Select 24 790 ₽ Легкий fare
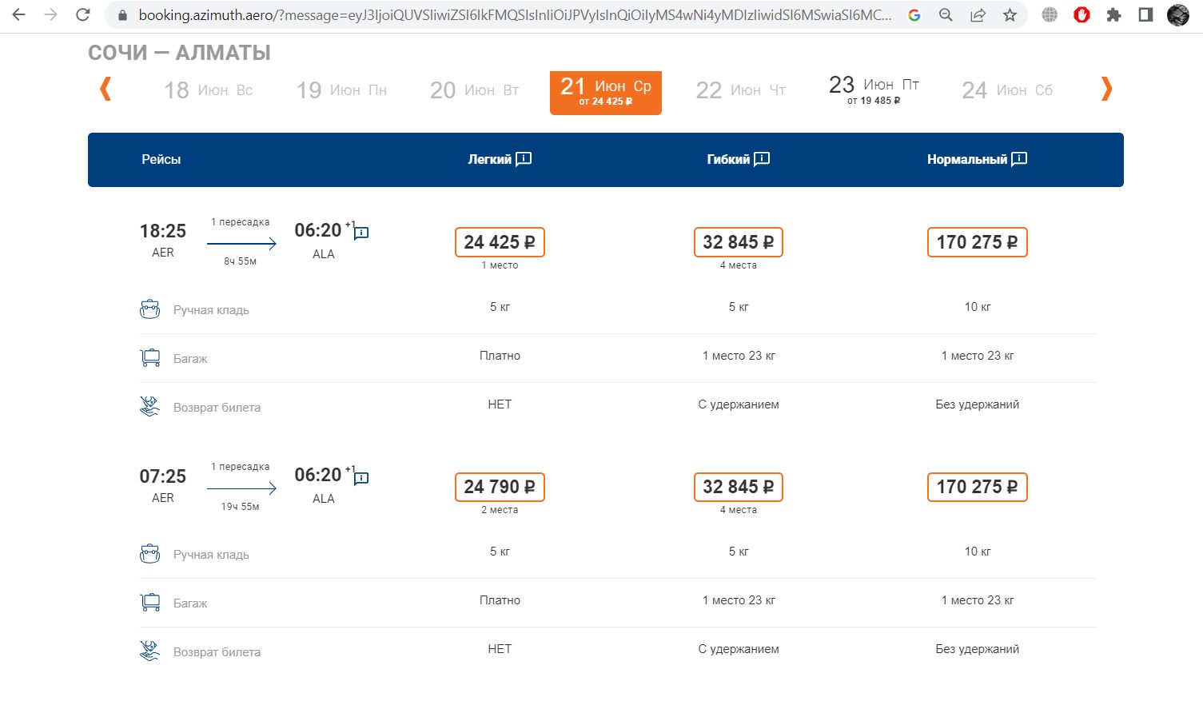Viewport: 1203px width, 713px height. click(x=500, y=487)
